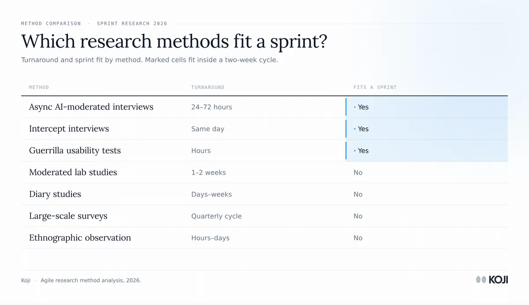Click the Ethnographic observation row label
The height and width of the screenshot is (305, 529).
80,238
